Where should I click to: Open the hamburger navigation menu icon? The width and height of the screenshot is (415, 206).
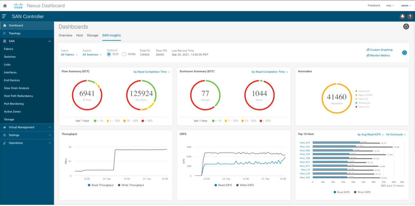pos(4,16)
